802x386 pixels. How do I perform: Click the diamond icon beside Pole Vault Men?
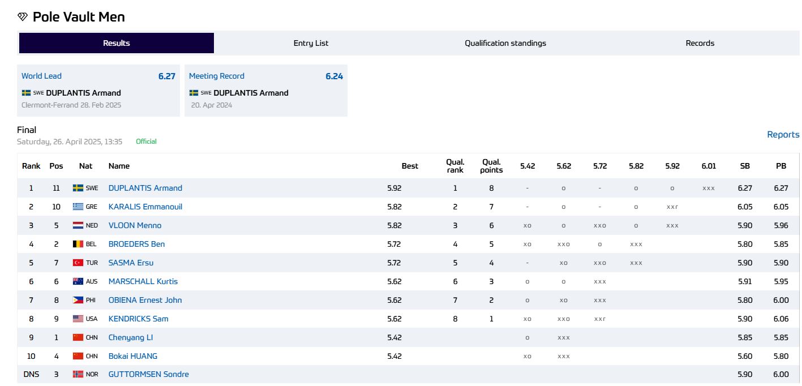tap(23, 17)
